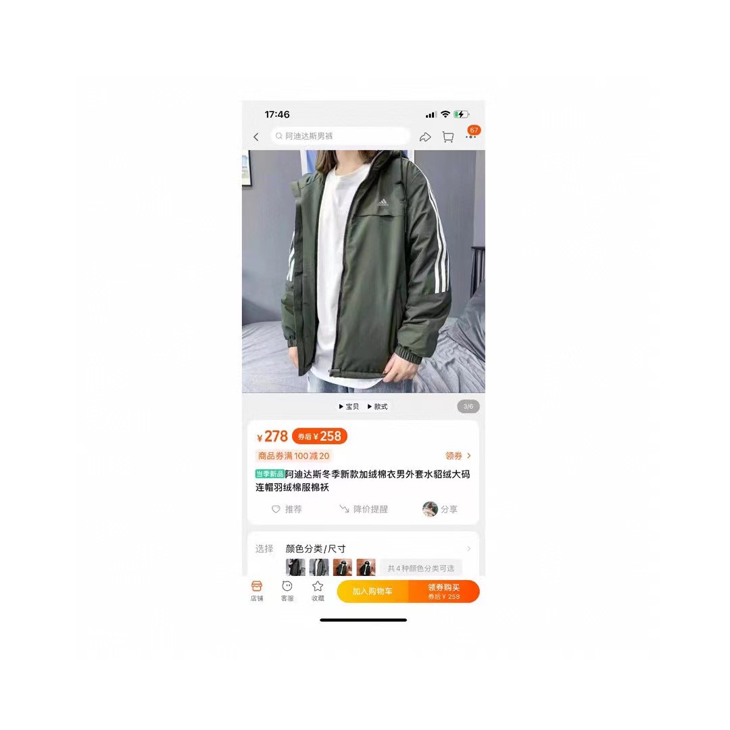Click the search field 阿迪达斯男裤

(340, 136)
